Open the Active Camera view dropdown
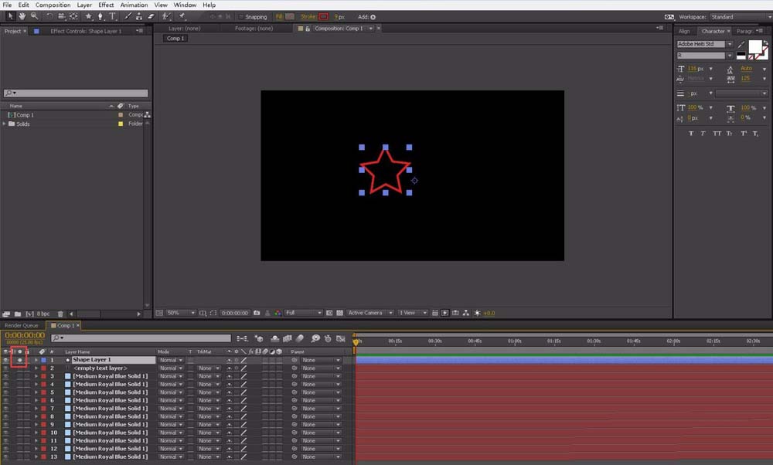This screenshot has height=465, width=773. pos(369,313)
